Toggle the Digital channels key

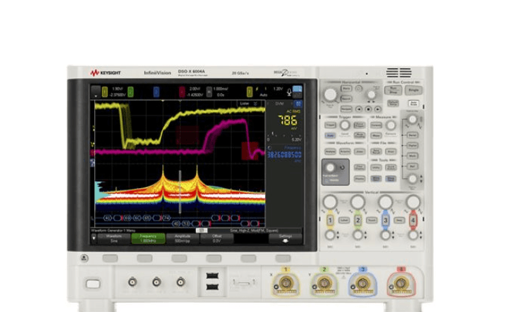[x=412, y=146]
